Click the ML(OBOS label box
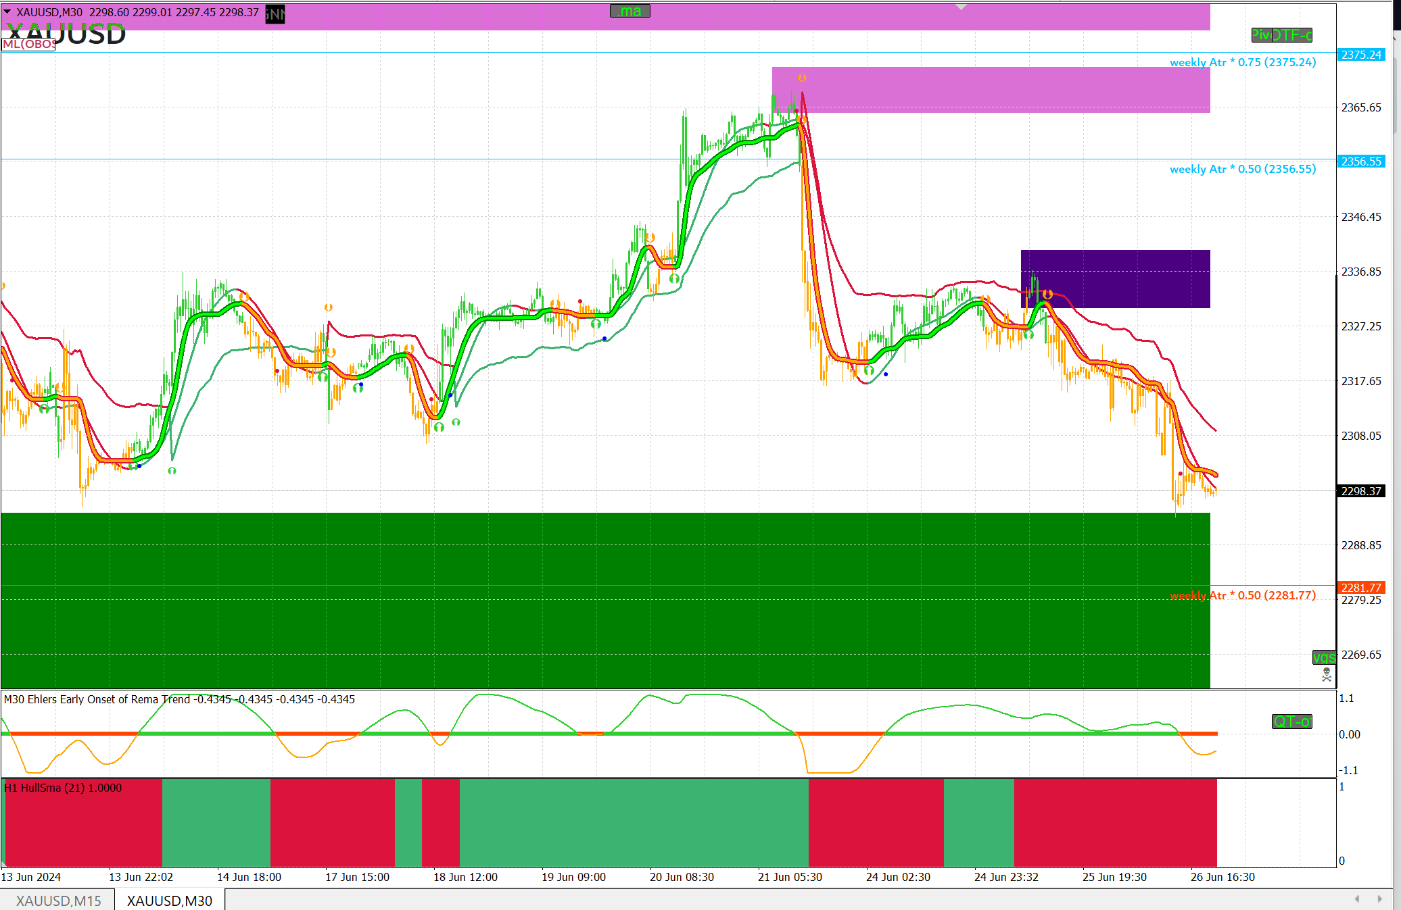 coord(28,45)
